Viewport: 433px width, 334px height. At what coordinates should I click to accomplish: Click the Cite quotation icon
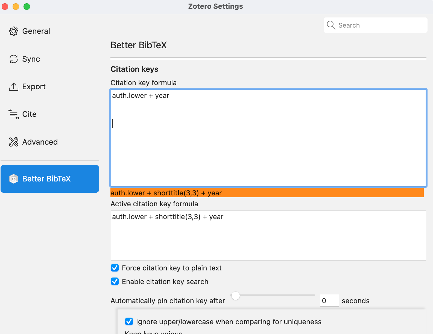14,114
